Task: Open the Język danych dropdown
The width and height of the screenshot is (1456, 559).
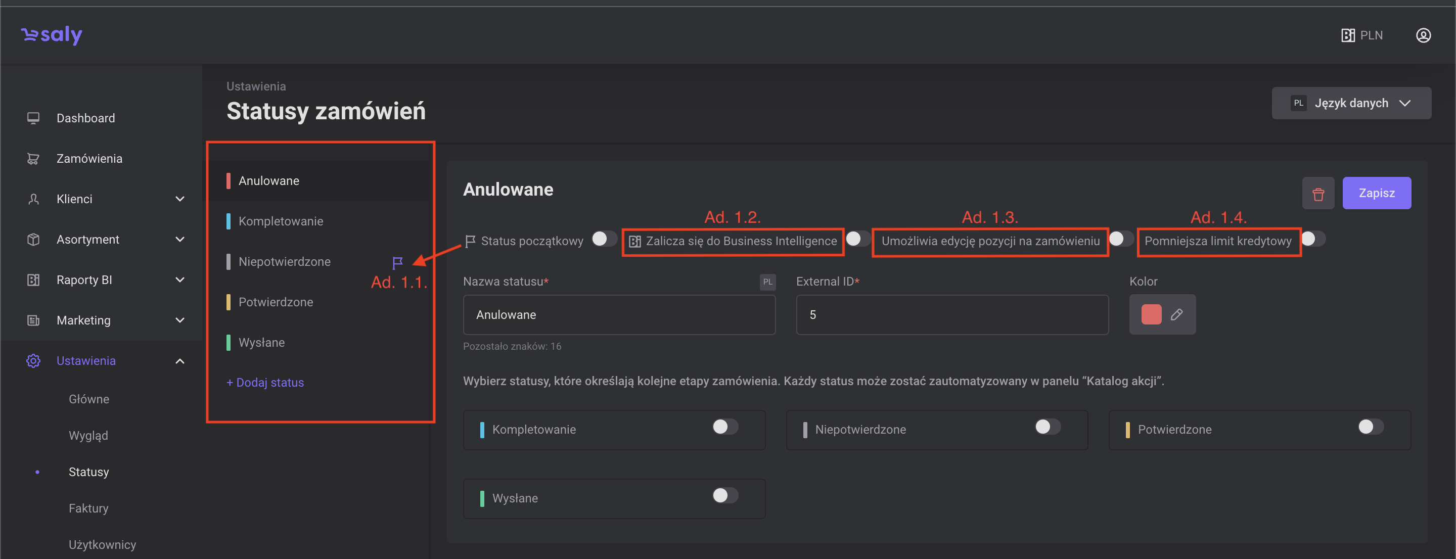Action: pos(1351,103)
